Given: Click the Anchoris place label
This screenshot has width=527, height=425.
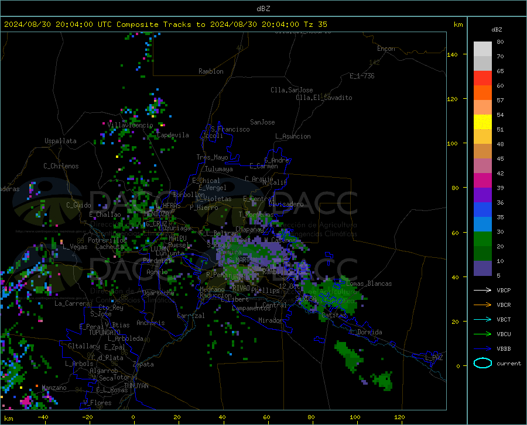Looking at the screenshot, I should pos(150,323).
